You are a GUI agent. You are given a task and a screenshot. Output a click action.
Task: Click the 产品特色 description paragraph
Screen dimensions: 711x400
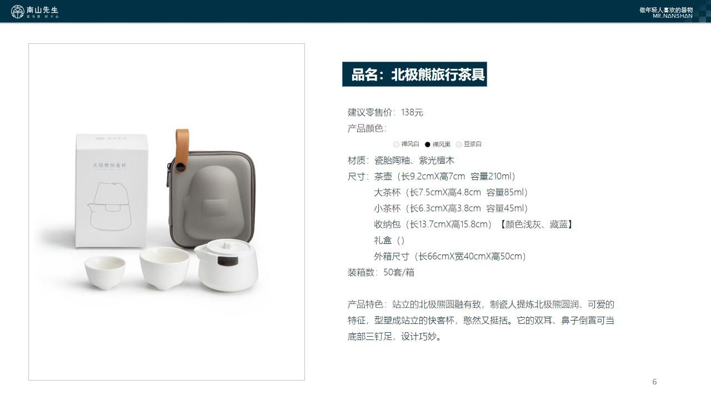coord(481,321)
